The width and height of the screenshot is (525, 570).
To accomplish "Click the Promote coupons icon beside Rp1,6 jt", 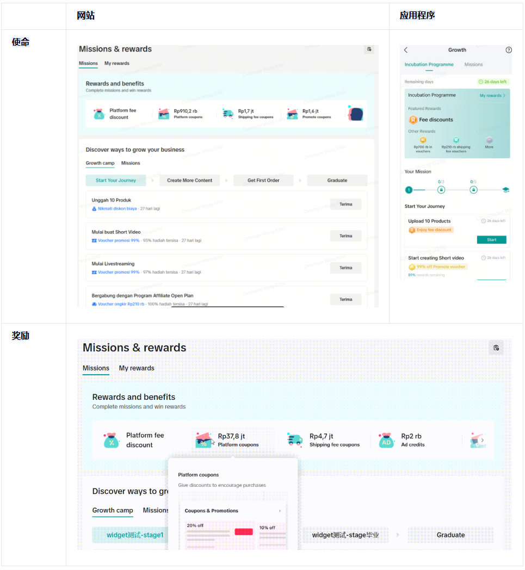I will [x=292, y=113].
